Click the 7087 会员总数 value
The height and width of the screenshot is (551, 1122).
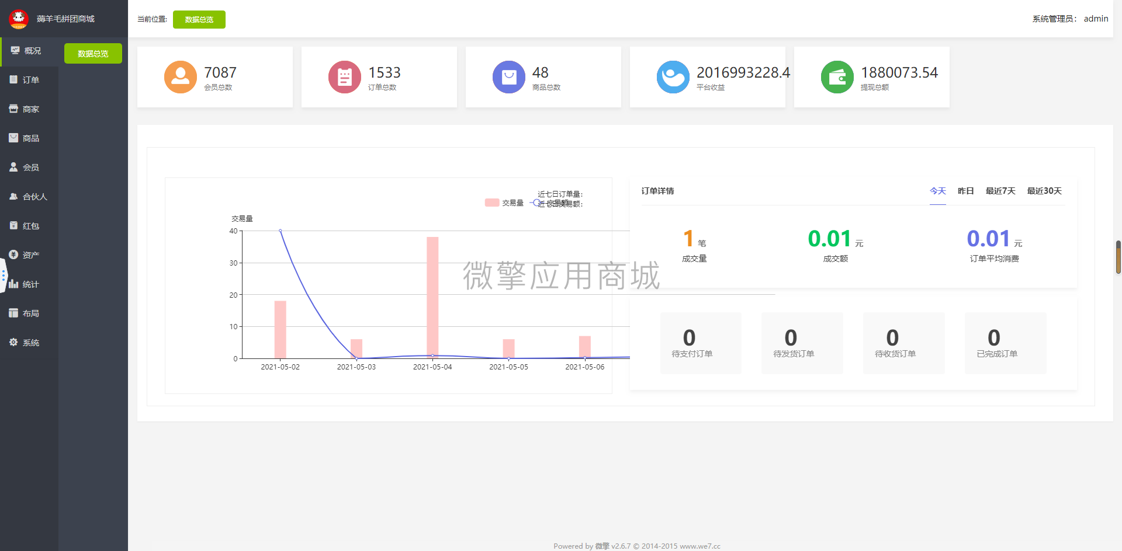click(x=220, y=72)
